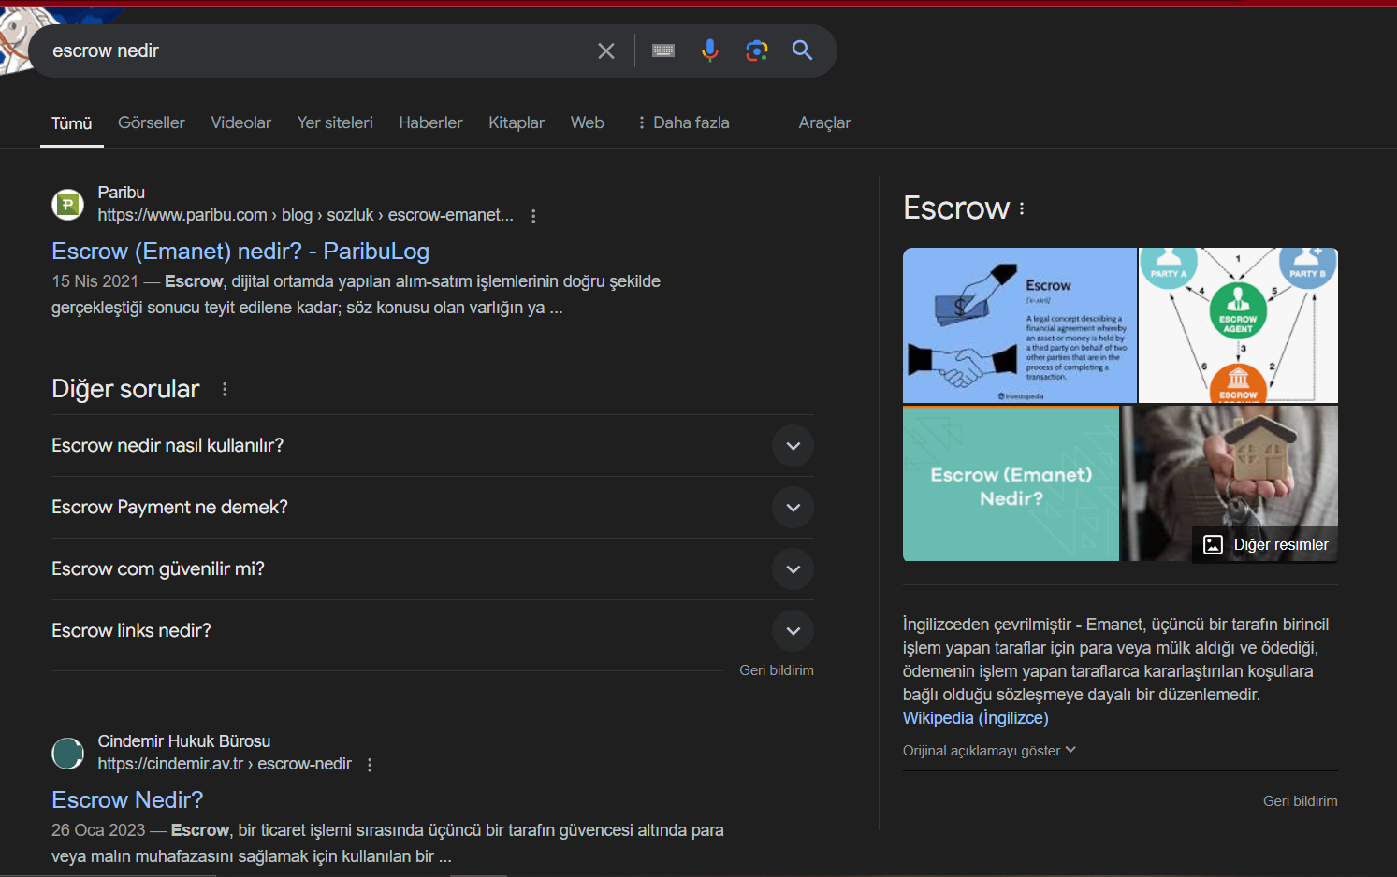
Task: Select the Tümü tab
Action: [x=72, y=123]
